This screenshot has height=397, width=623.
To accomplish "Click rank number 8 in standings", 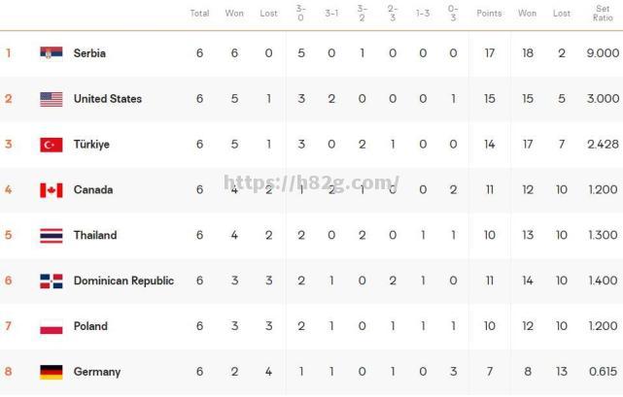I will tap(9, 373).
